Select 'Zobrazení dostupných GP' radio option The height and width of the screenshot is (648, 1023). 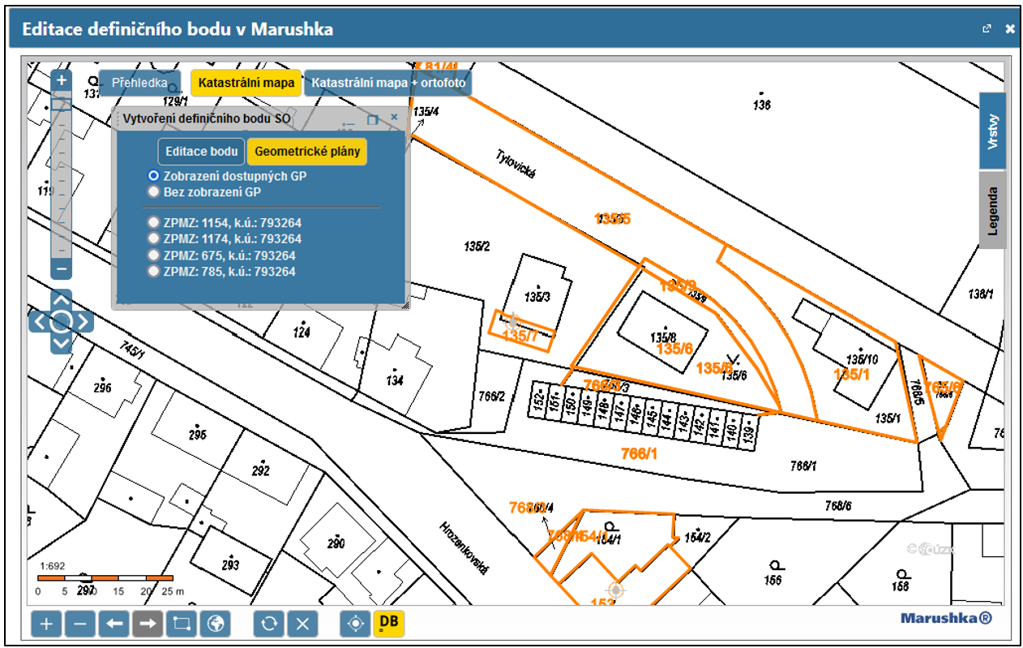click(153, 176)
